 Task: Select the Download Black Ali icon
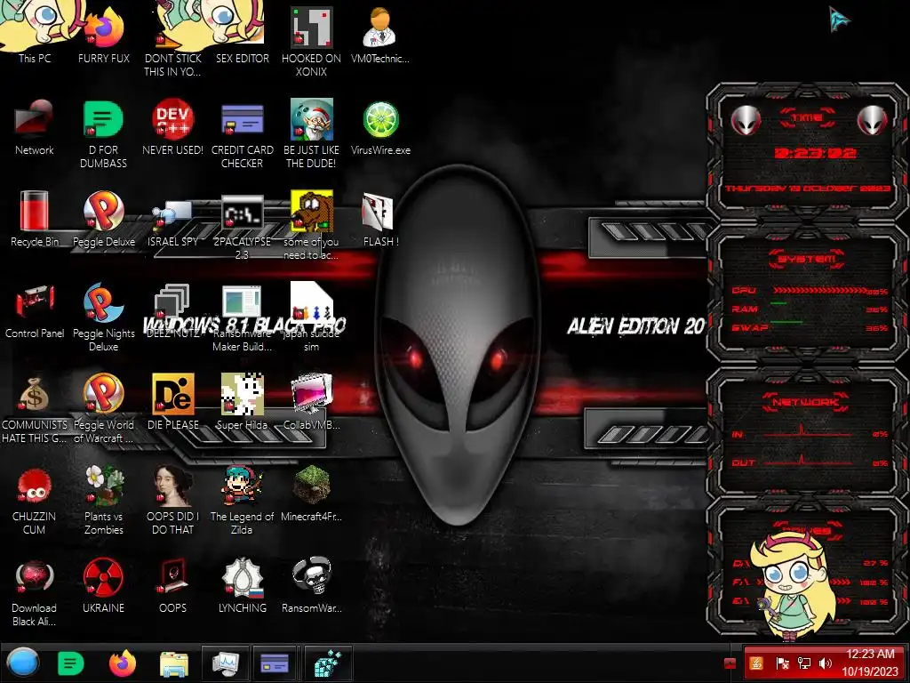coord(35,591)
